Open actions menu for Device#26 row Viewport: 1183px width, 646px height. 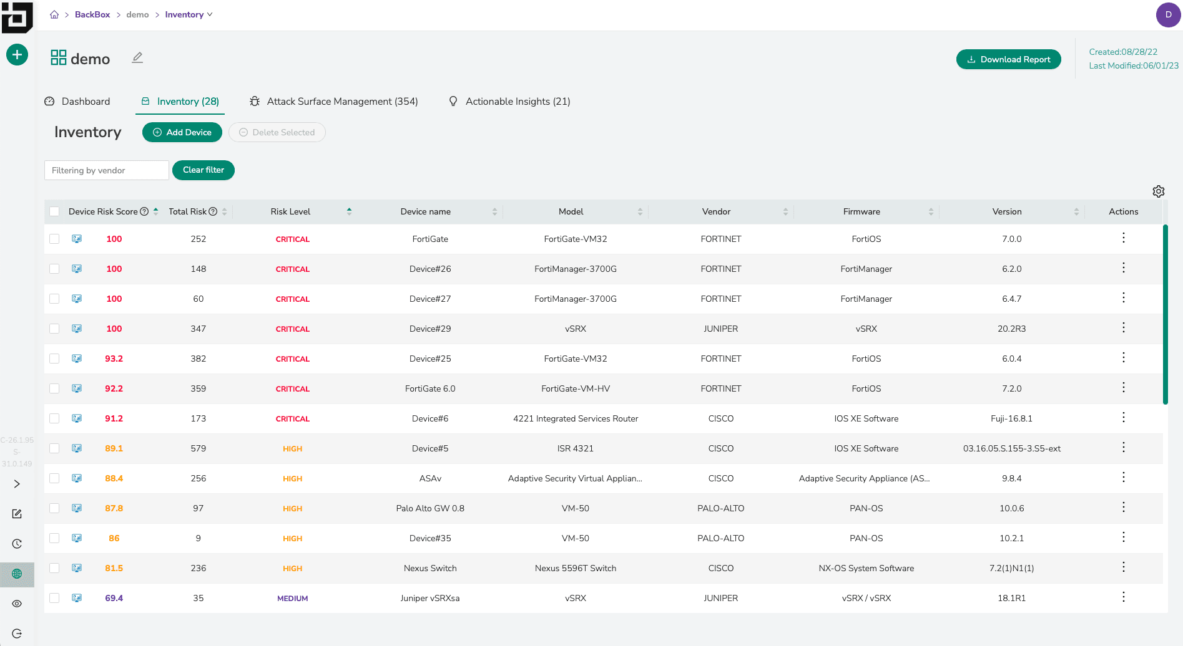tap(1123, 268)
